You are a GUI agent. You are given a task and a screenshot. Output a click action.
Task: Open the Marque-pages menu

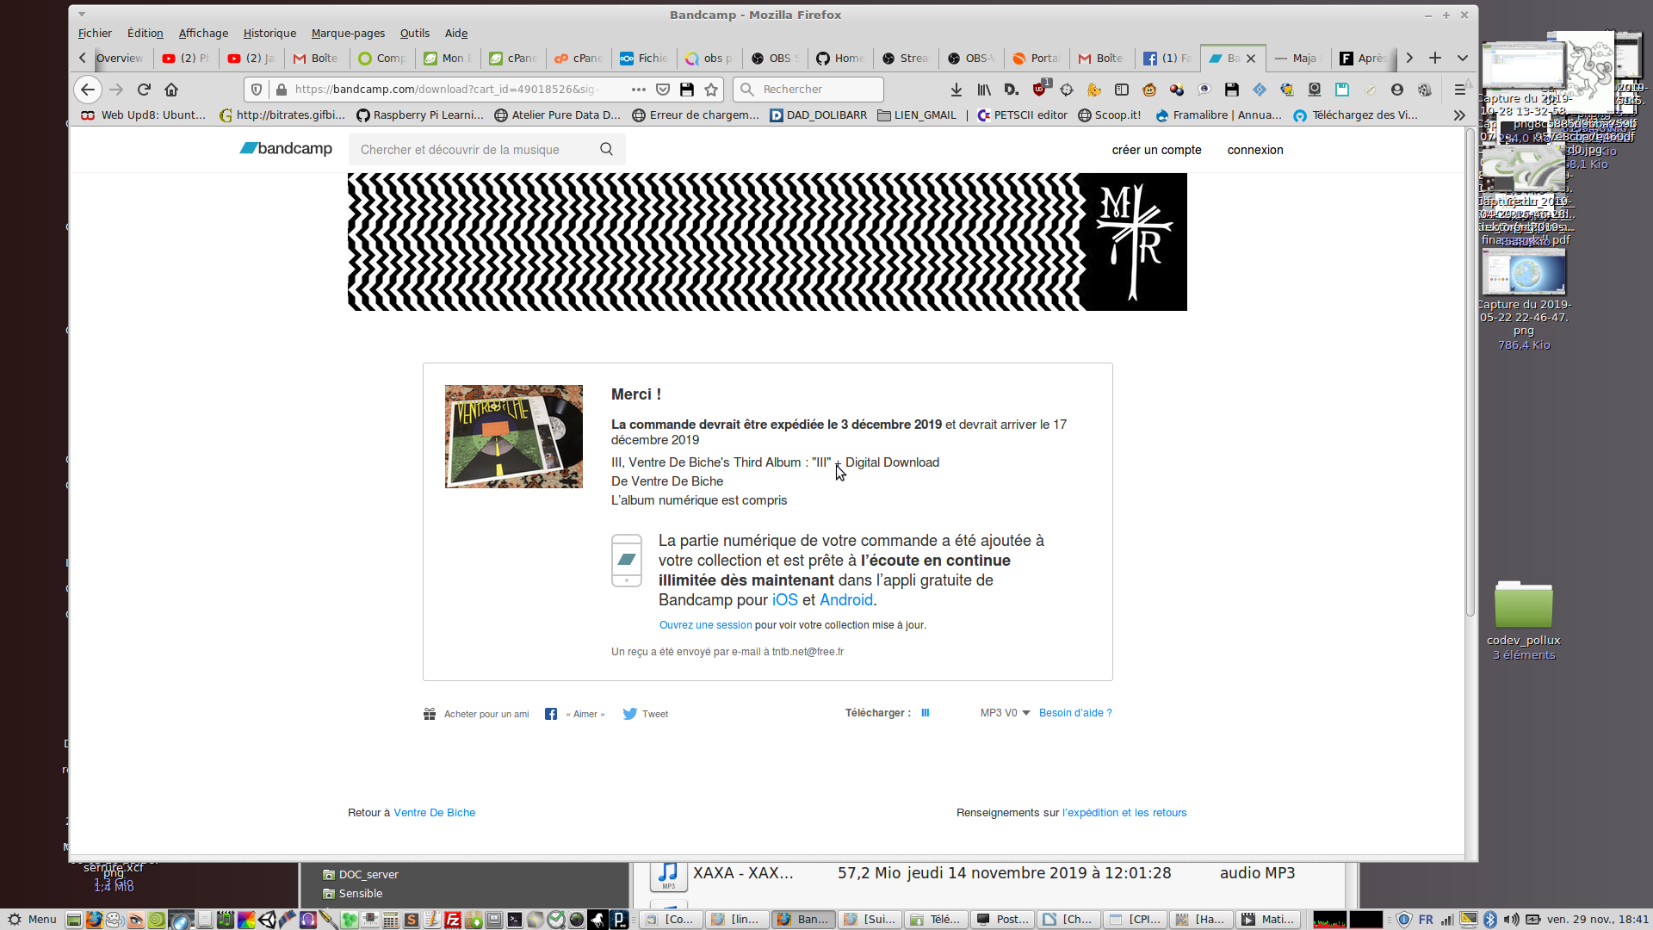pyautogui.click(x=348, y=33)
